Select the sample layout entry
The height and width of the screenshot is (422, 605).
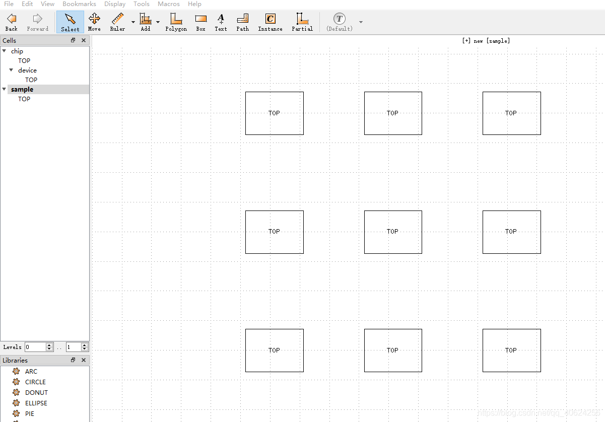pos(22,89)
